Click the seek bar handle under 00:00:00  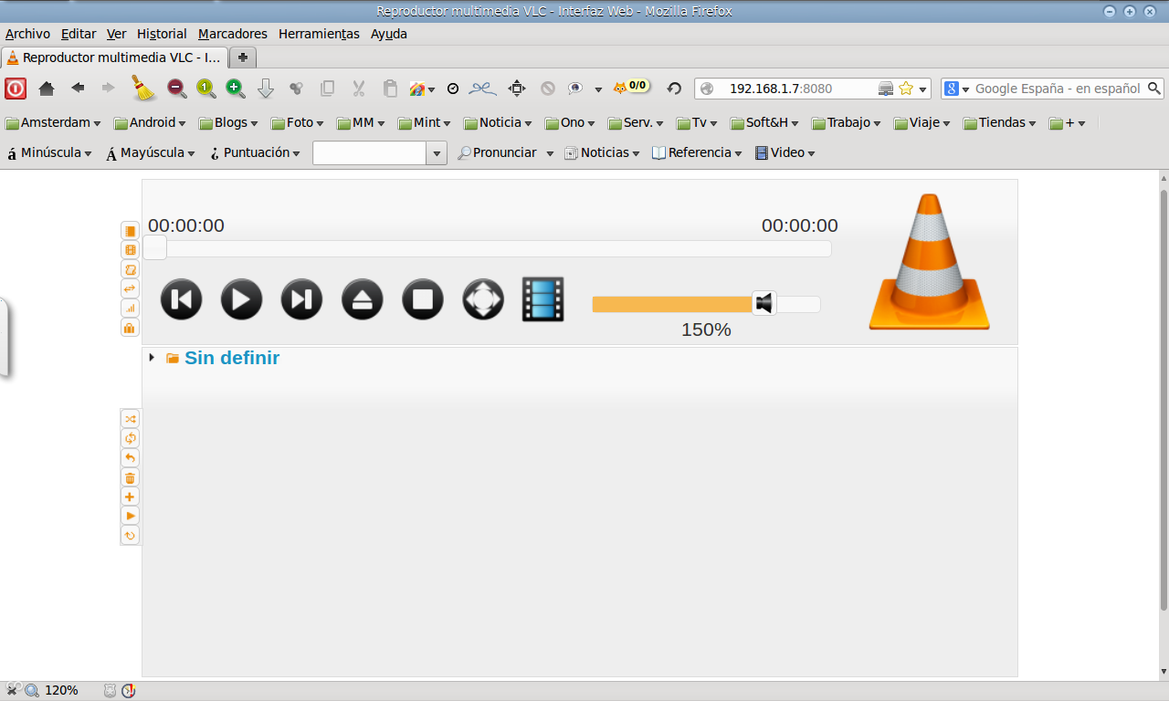click(x=155, y=248)
